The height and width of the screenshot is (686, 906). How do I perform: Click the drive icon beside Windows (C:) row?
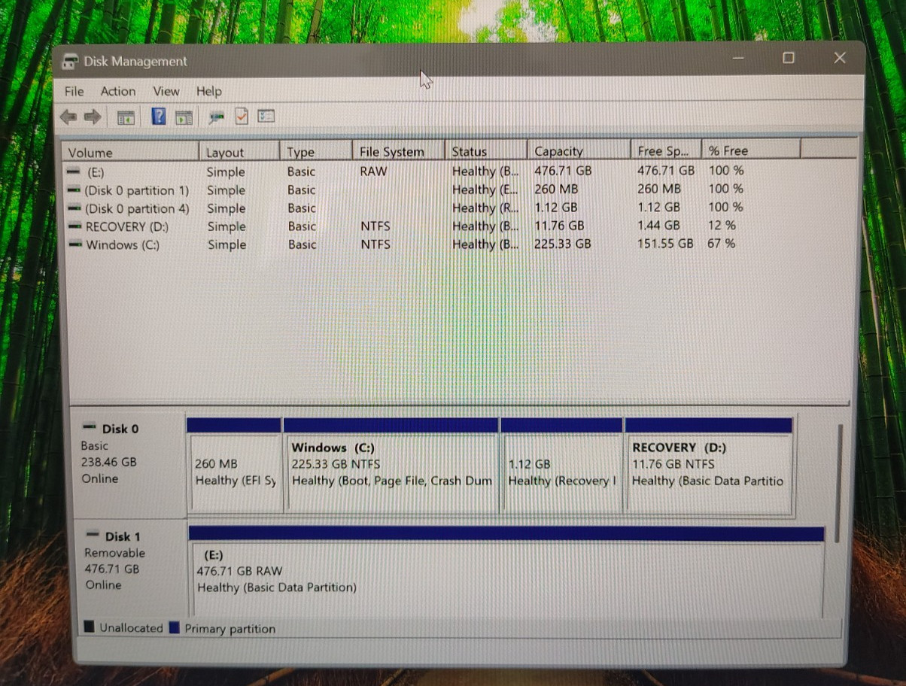point(74,244)
